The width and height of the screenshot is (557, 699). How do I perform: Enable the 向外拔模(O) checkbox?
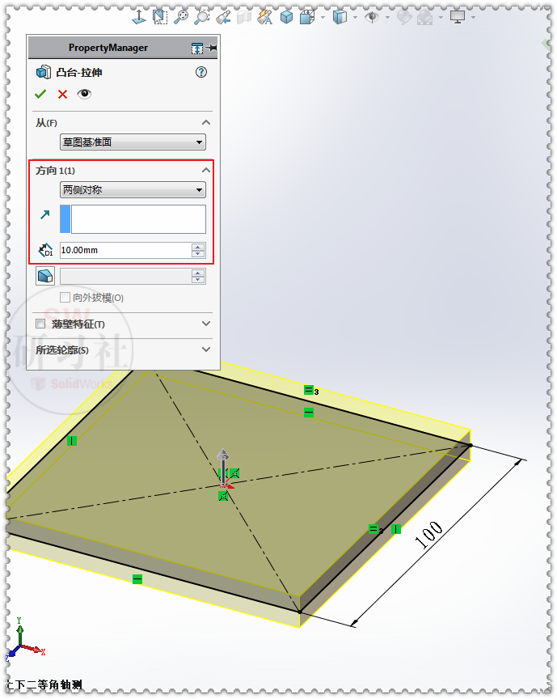(x=65, y=298)
